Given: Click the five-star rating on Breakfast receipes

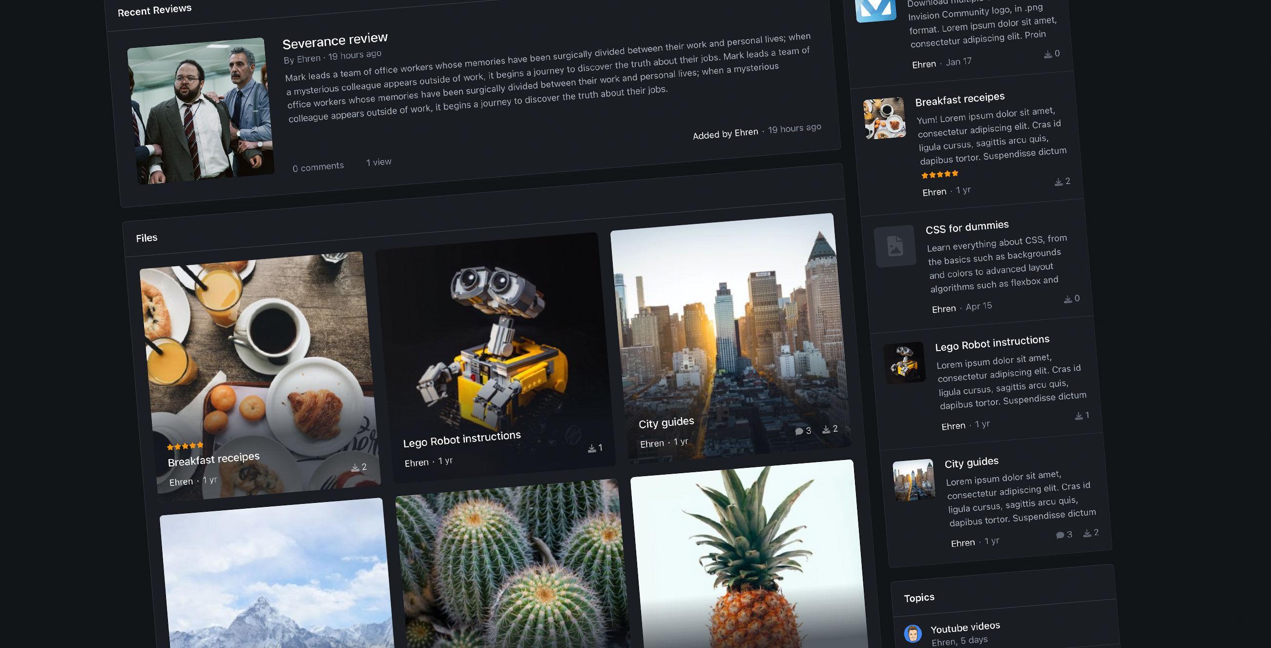Looking at the screenshot, I should 185,445.
